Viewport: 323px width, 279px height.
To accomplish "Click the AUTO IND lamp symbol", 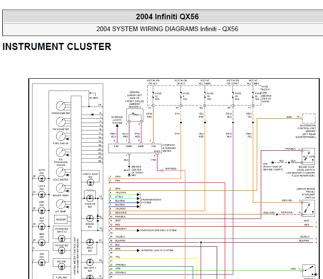I will [x=42, y=179].
